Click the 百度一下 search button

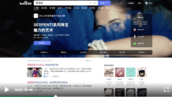(x=104, y=3)
